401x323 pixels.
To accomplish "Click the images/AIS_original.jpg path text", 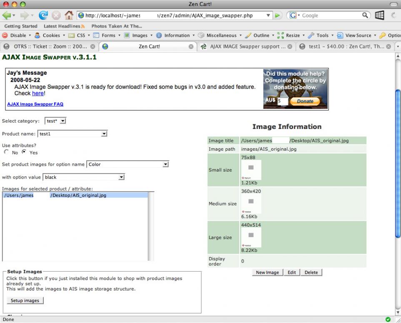I will point(269,149).
